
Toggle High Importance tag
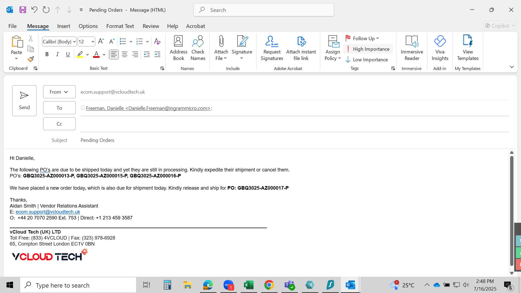pos(368,49)
